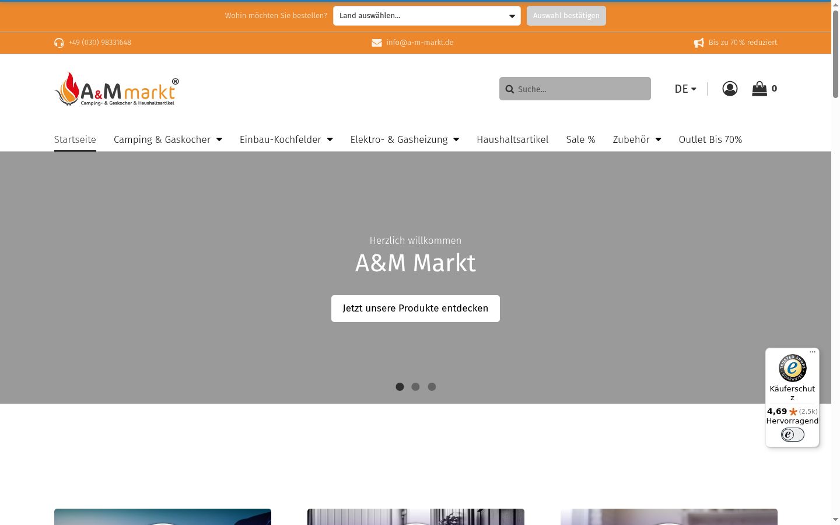Open the DE language selector
The height and width of the screenshot is (525, 840).
coord(685,89)
